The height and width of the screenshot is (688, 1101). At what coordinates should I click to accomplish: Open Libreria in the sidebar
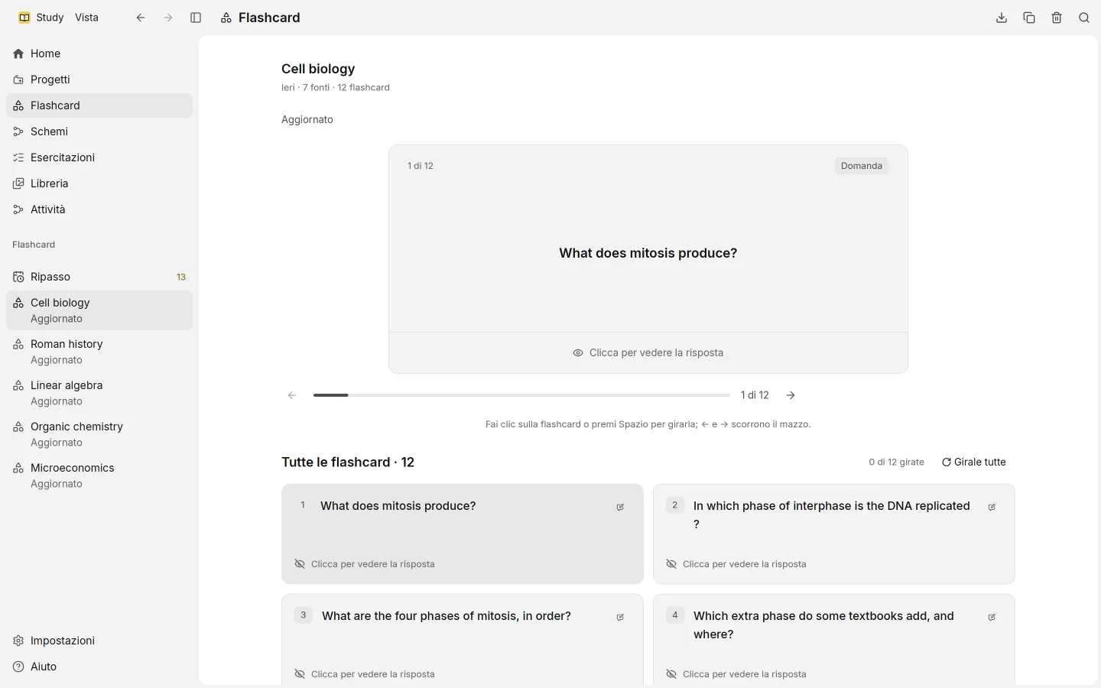pyautogui.click(x=99, y=183)
